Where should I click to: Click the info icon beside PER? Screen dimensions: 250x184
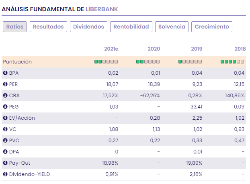(x=5, y=84)
